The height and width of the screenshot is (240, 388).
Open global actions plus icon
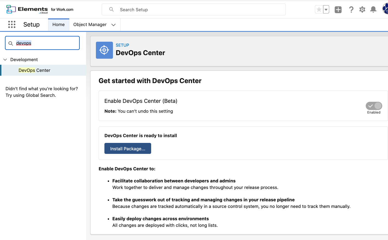pos(338,10)
